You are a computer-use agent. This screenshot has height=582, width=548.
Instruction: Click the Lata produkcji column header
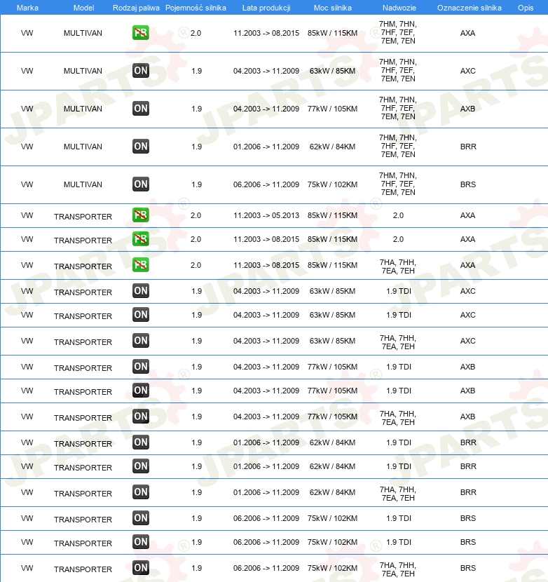click(266, 8)
